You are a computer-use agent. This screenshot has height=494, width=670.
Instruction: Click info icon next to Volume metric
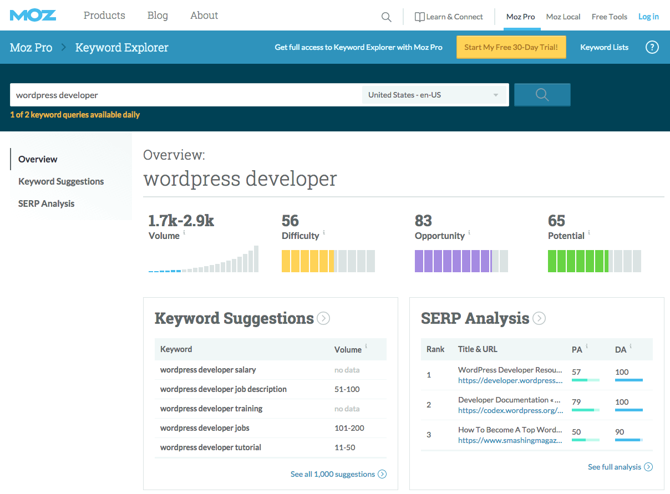(184, 233)
